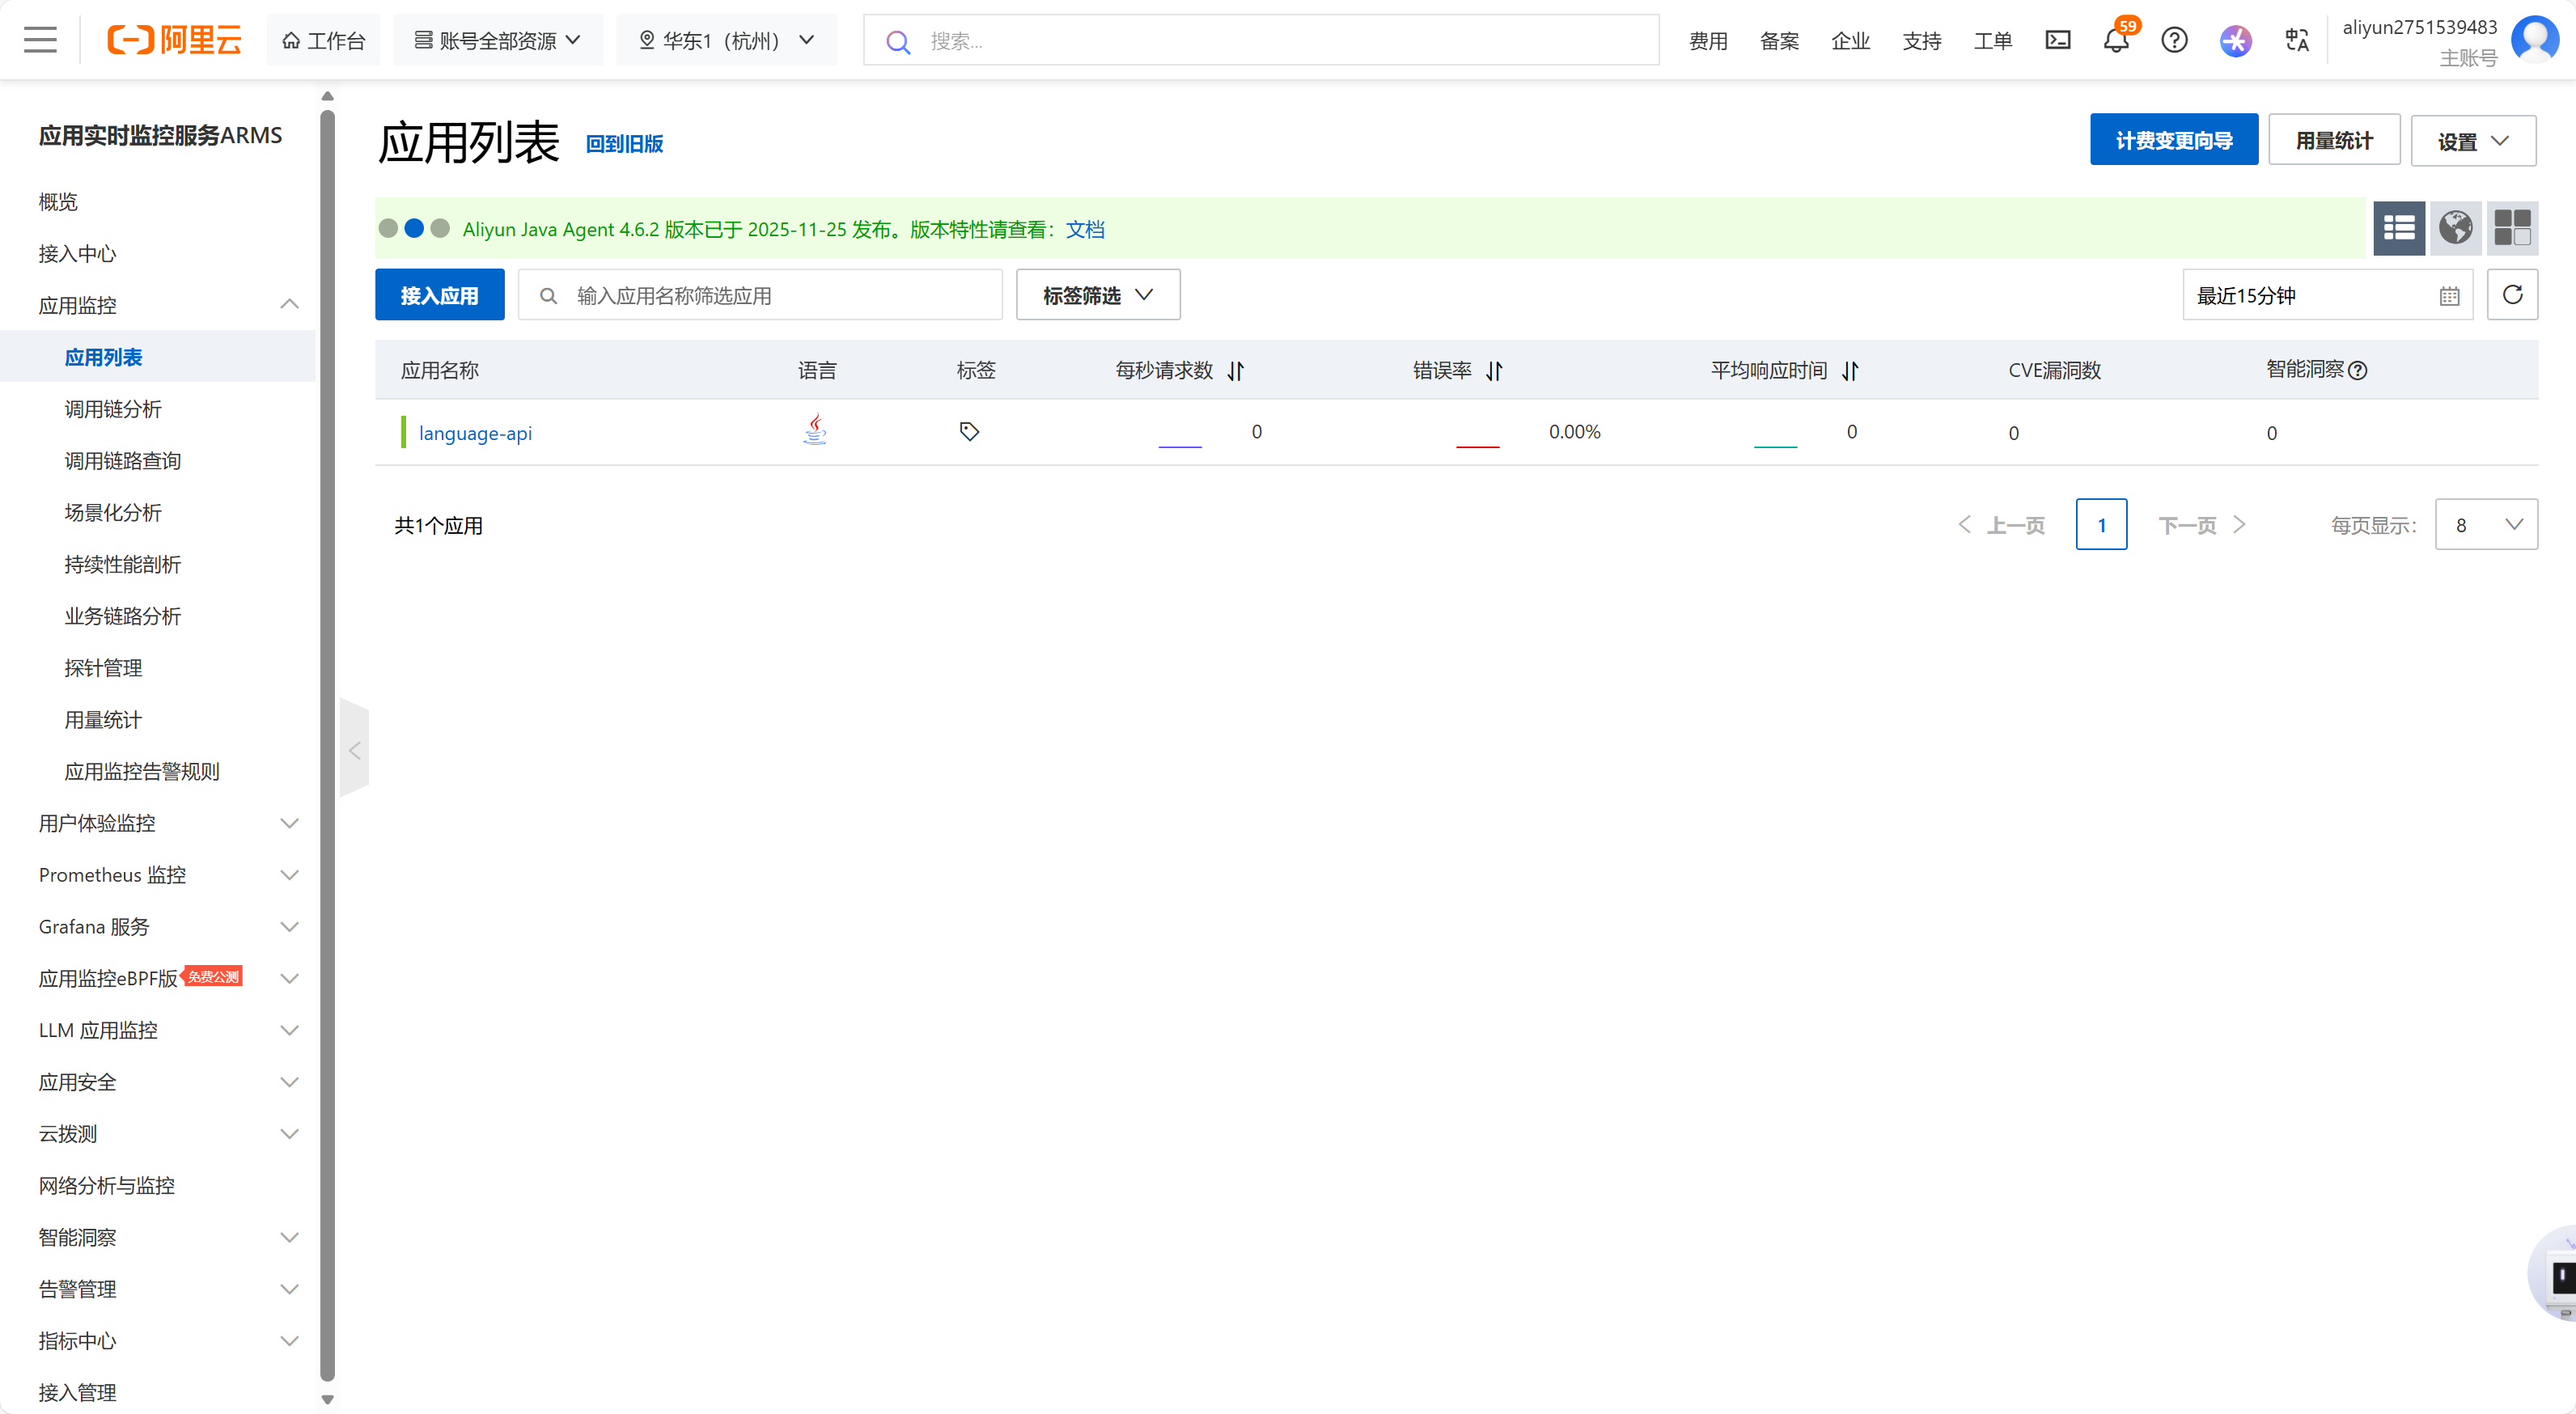
Task: Switch to card grid view icon
Action: pos(2511,228)
